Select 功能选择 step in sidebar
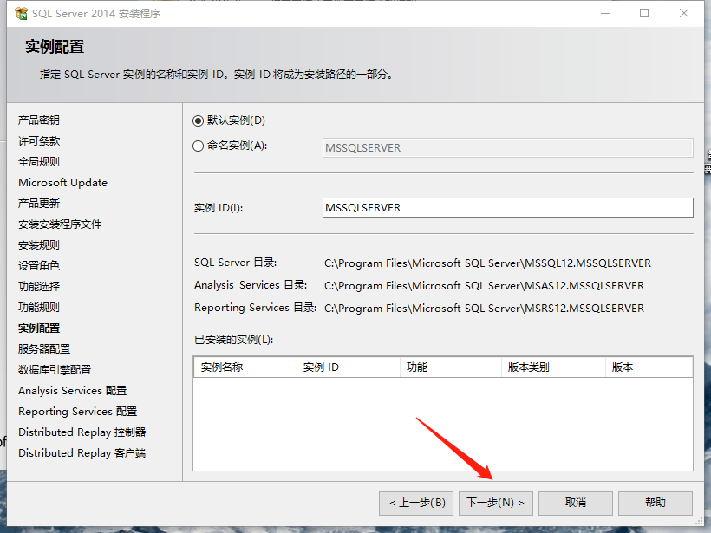Viewport: 711px width, 533px height. (39, 287)
